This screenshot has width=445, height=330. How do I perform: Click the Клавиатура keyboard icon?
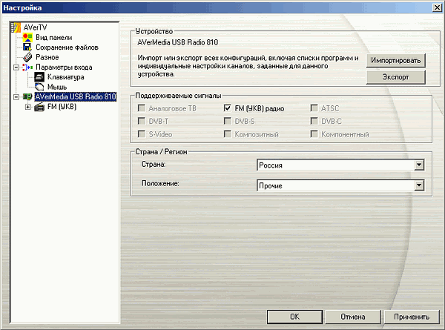[x=39, y=77]
